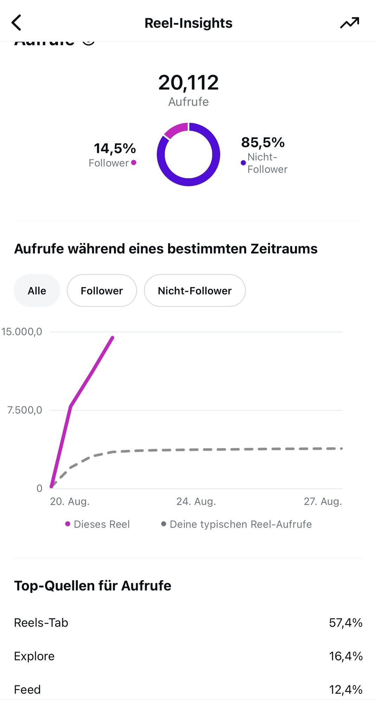Tap the pink Follower legend dot

tap(134, 163)
